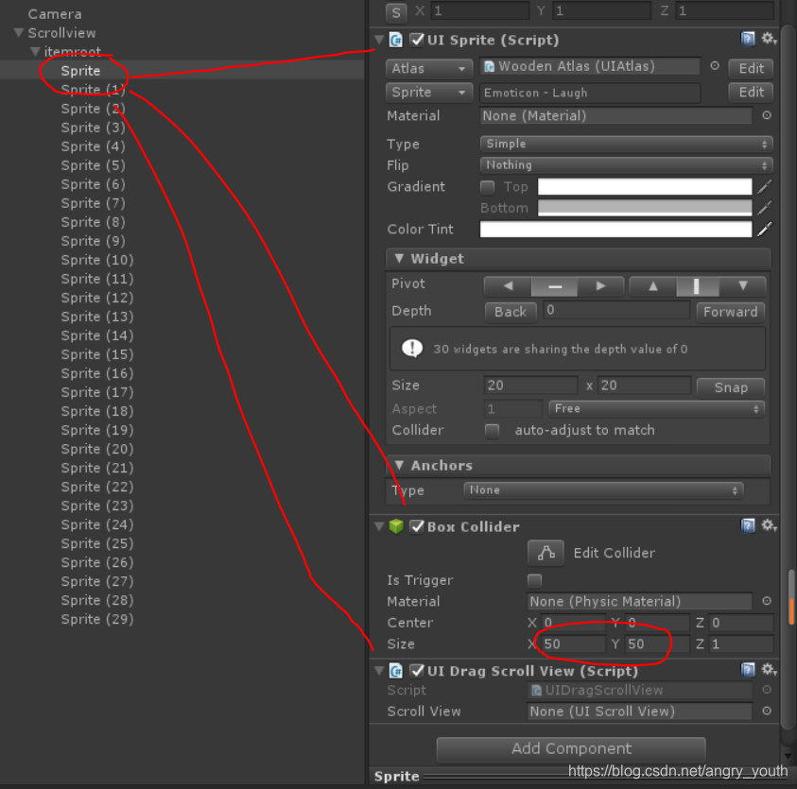Select Sprite (5) in hierarchy

pos(93,165)
